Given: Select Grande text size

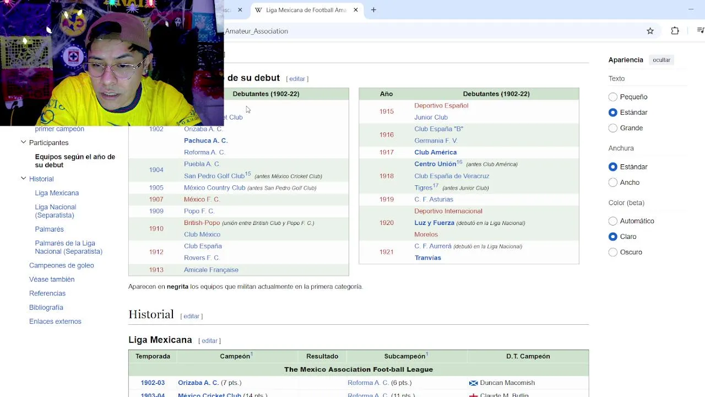Looking at the screenshot, I should 613,128.
